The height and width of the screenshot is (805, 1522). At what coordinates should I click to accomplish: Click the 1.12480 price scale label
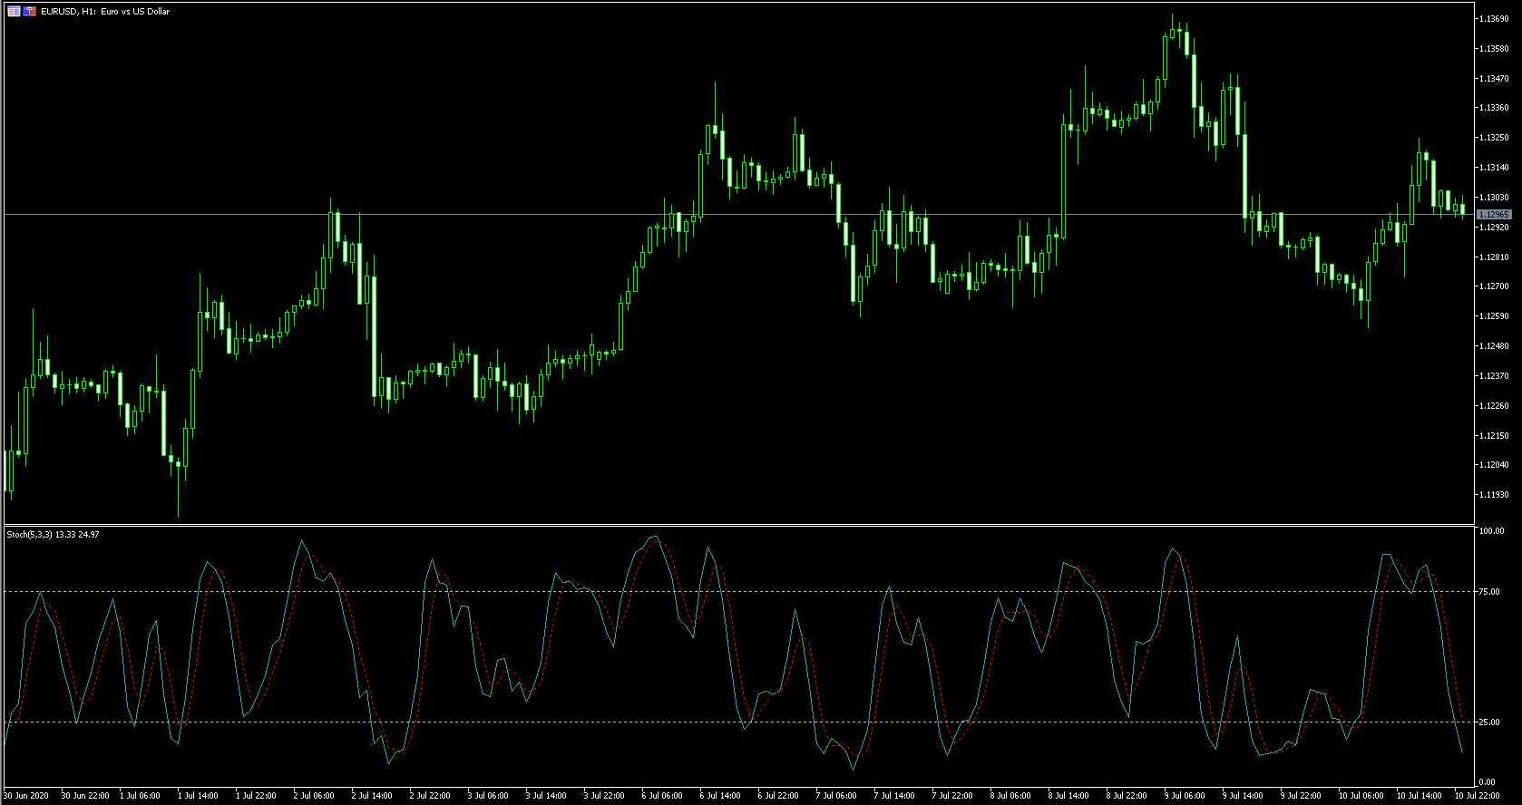[x=1494, y=346]
